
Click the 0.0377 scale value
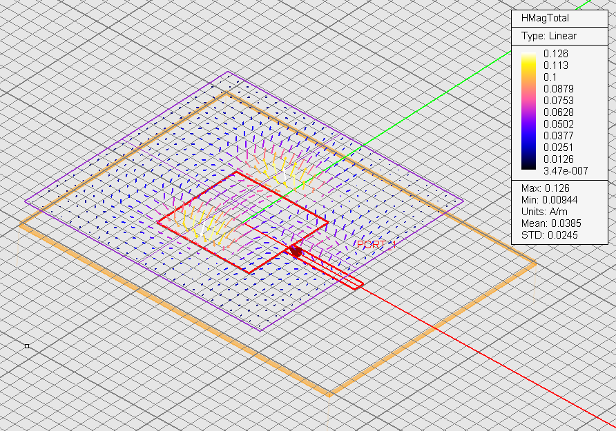click(558, 136)
